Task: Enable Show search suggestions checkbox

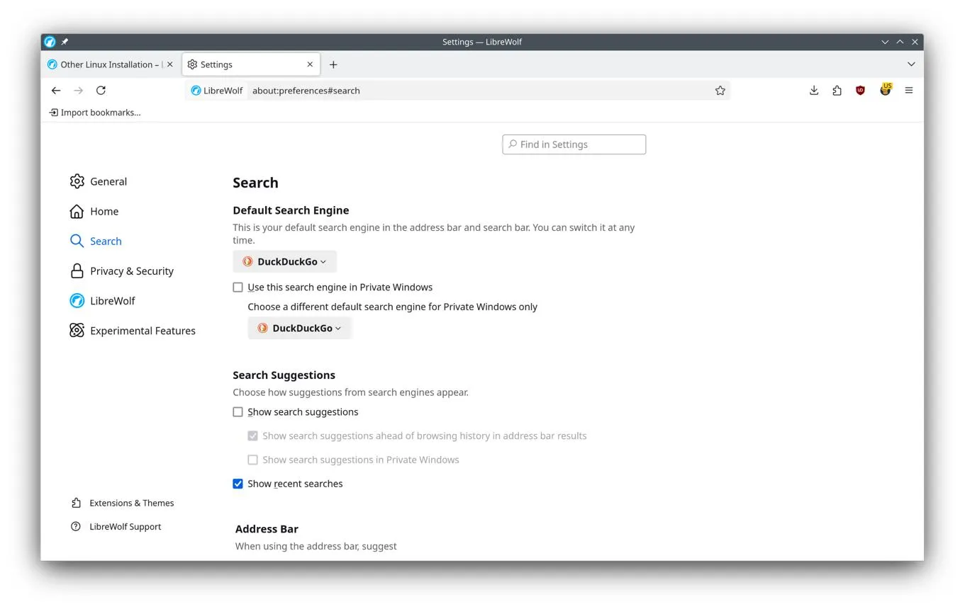Action: (238, 412)
